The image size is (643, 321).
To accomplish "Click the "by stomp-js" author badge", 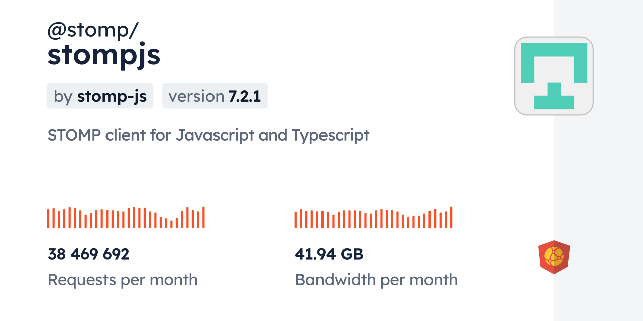I will 100,96.
